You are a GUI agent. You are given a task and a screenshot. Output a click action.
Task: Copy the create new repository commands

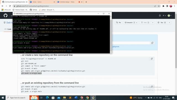point(152,59)
